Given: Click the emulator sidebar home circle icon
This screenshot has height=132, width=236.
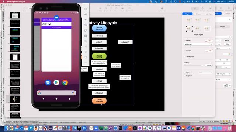Looking at the screenshot, I should pos(86,52).
